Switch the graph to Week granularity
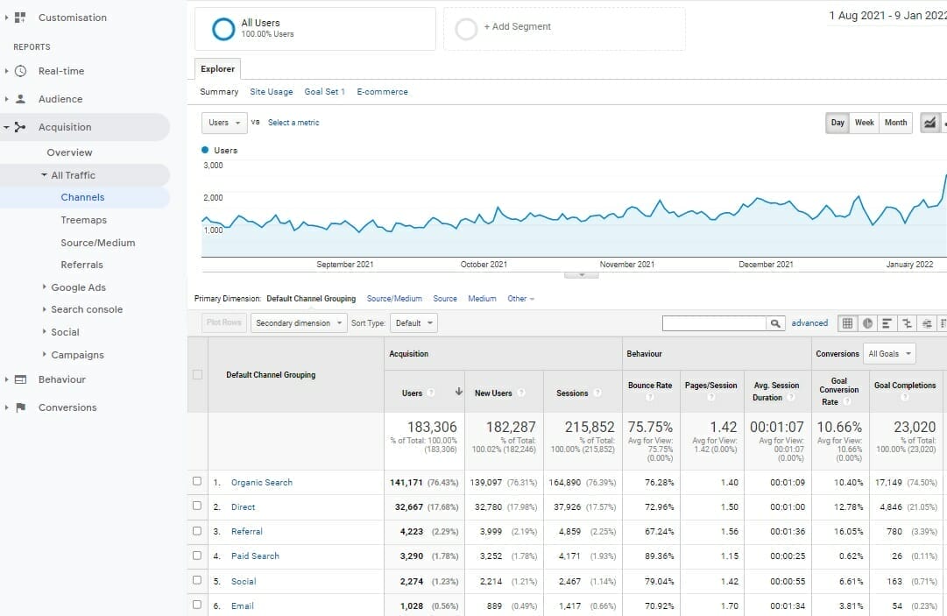The height and width of the screenshot is (616, 947). tap(865, 123)
